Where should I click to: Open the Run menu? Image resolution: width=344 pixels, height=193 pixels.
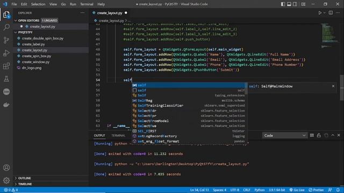point(73,4)
